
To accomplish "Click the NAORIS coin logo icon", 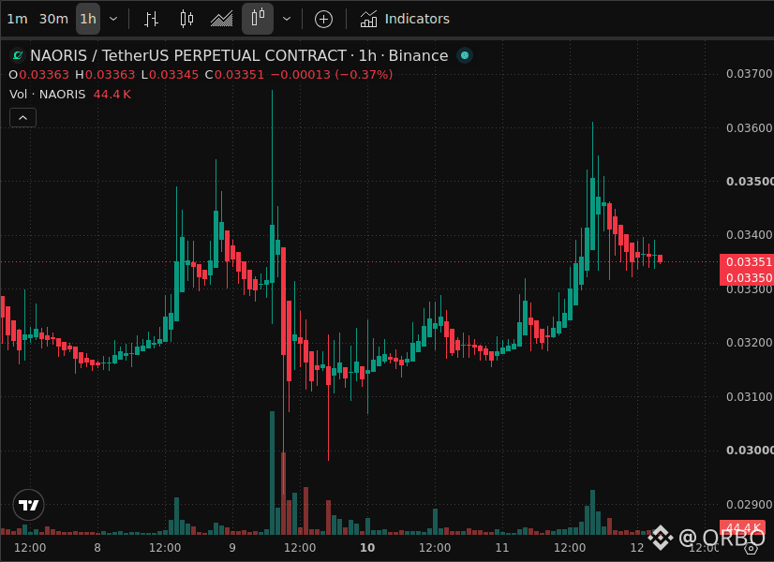I will 18,55.
